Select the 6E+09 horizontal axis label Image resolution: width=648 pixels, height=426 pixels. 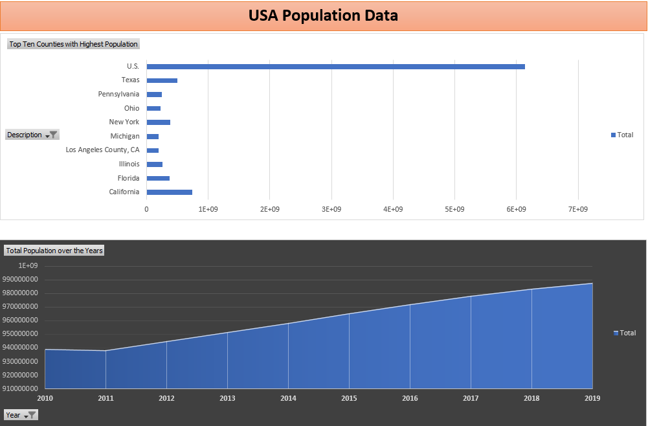(516, 209)
